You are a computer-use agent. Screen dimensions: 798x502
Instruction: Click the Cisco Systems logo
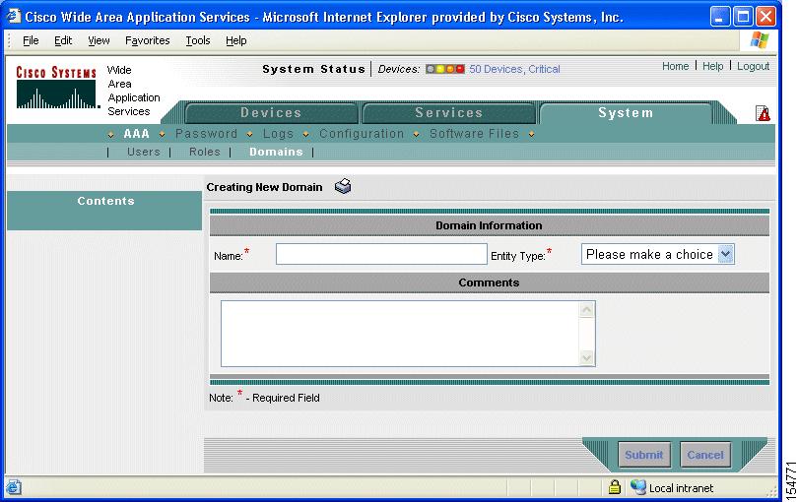pyautogui.click(x=56, y=87)
